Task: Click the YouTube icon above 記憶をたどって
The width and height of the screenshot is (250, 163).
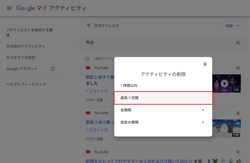Action: 88,152
